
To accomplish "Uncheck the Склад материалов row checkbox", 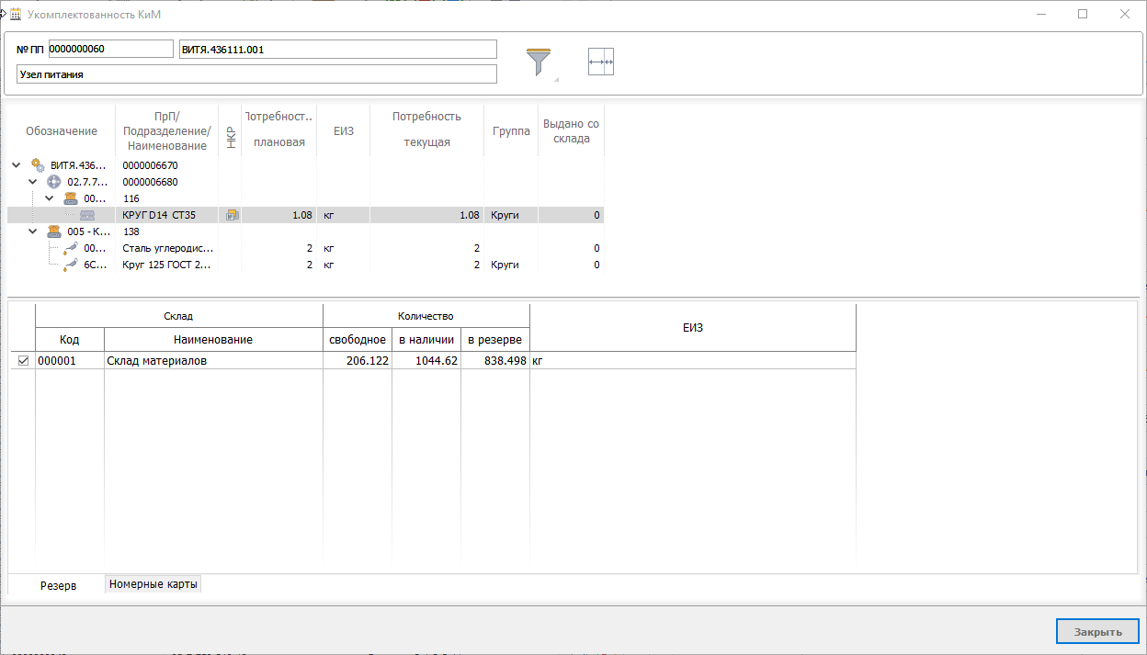I will pos(24,361).
